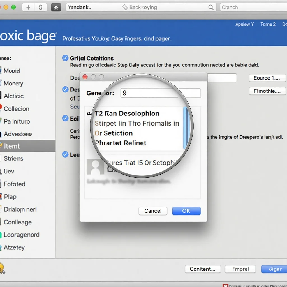
Task: Toggle the Grijal Cotaitions checkbox
Action: [65, 58]
